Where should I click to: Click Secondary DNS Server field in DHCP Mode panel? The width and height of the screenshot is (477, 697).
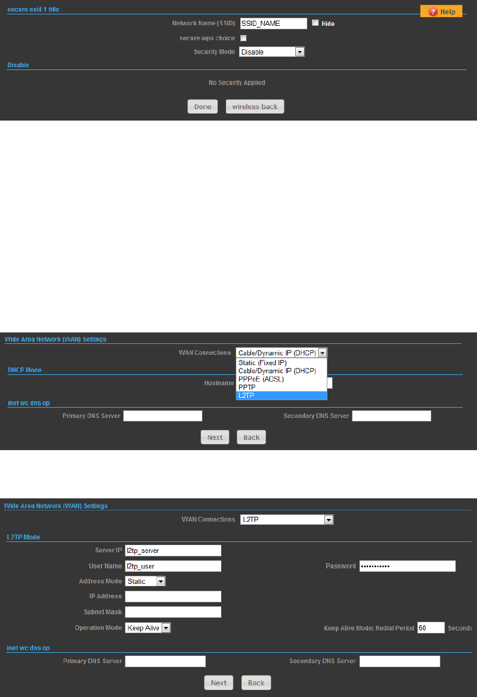click(392, 416)
